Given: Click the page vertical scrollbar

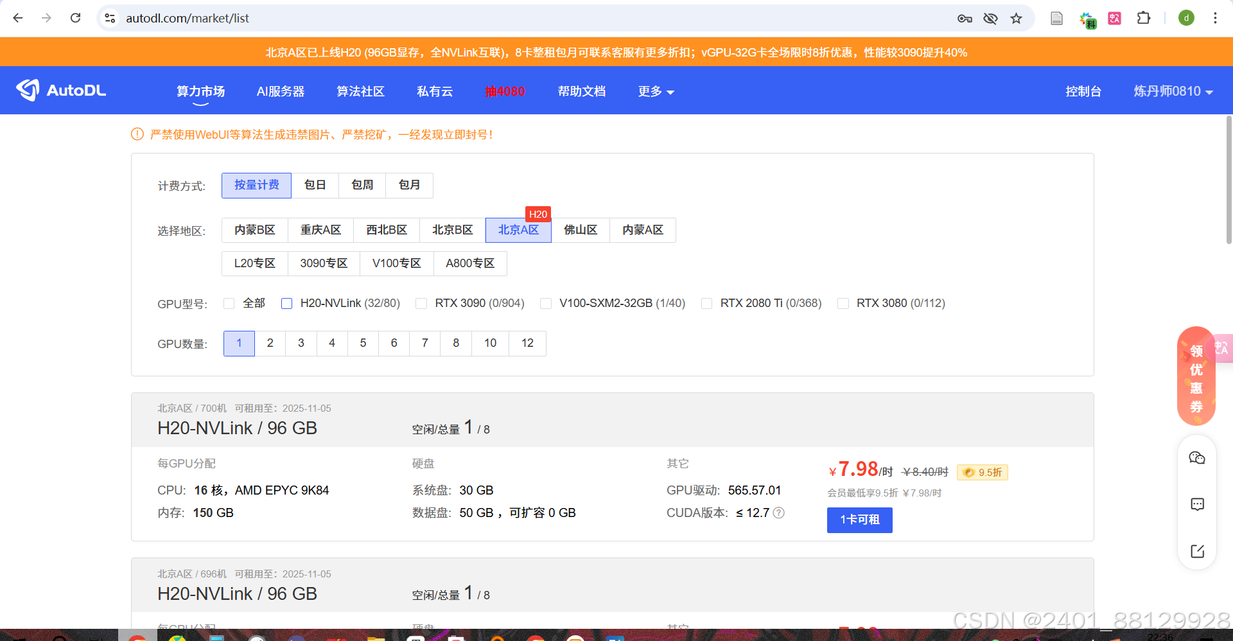Looking at the screenshot, I should (1229, 180).
